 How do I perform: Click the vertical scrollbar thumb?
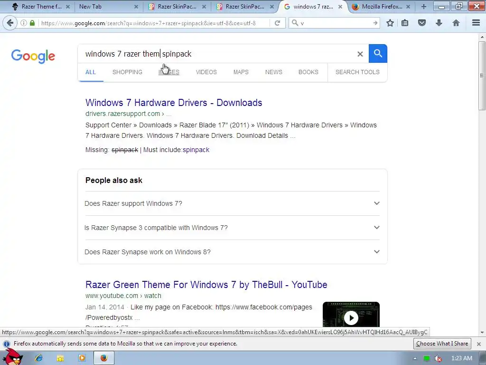(x=482, y=76)
